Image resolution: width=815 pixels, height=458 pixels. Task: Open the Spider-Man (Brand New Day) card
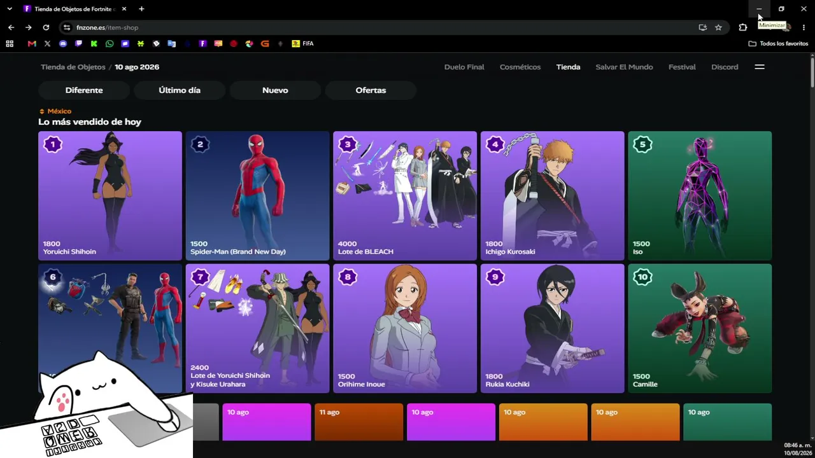click(257, 196)
